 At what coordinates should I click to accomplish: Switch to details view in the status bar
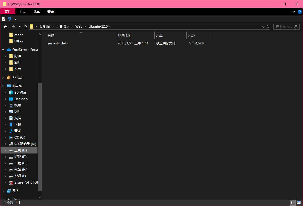[x=292, y=203]
